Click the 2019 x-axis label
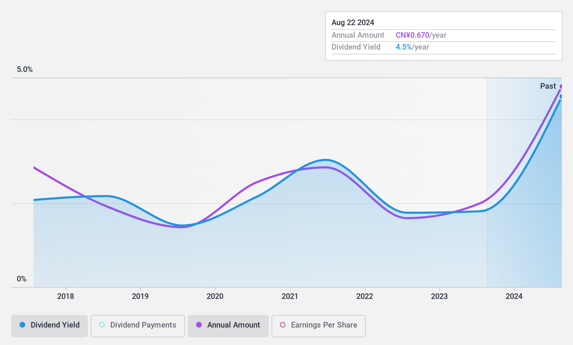573x345 pixels. click(140, 296)
